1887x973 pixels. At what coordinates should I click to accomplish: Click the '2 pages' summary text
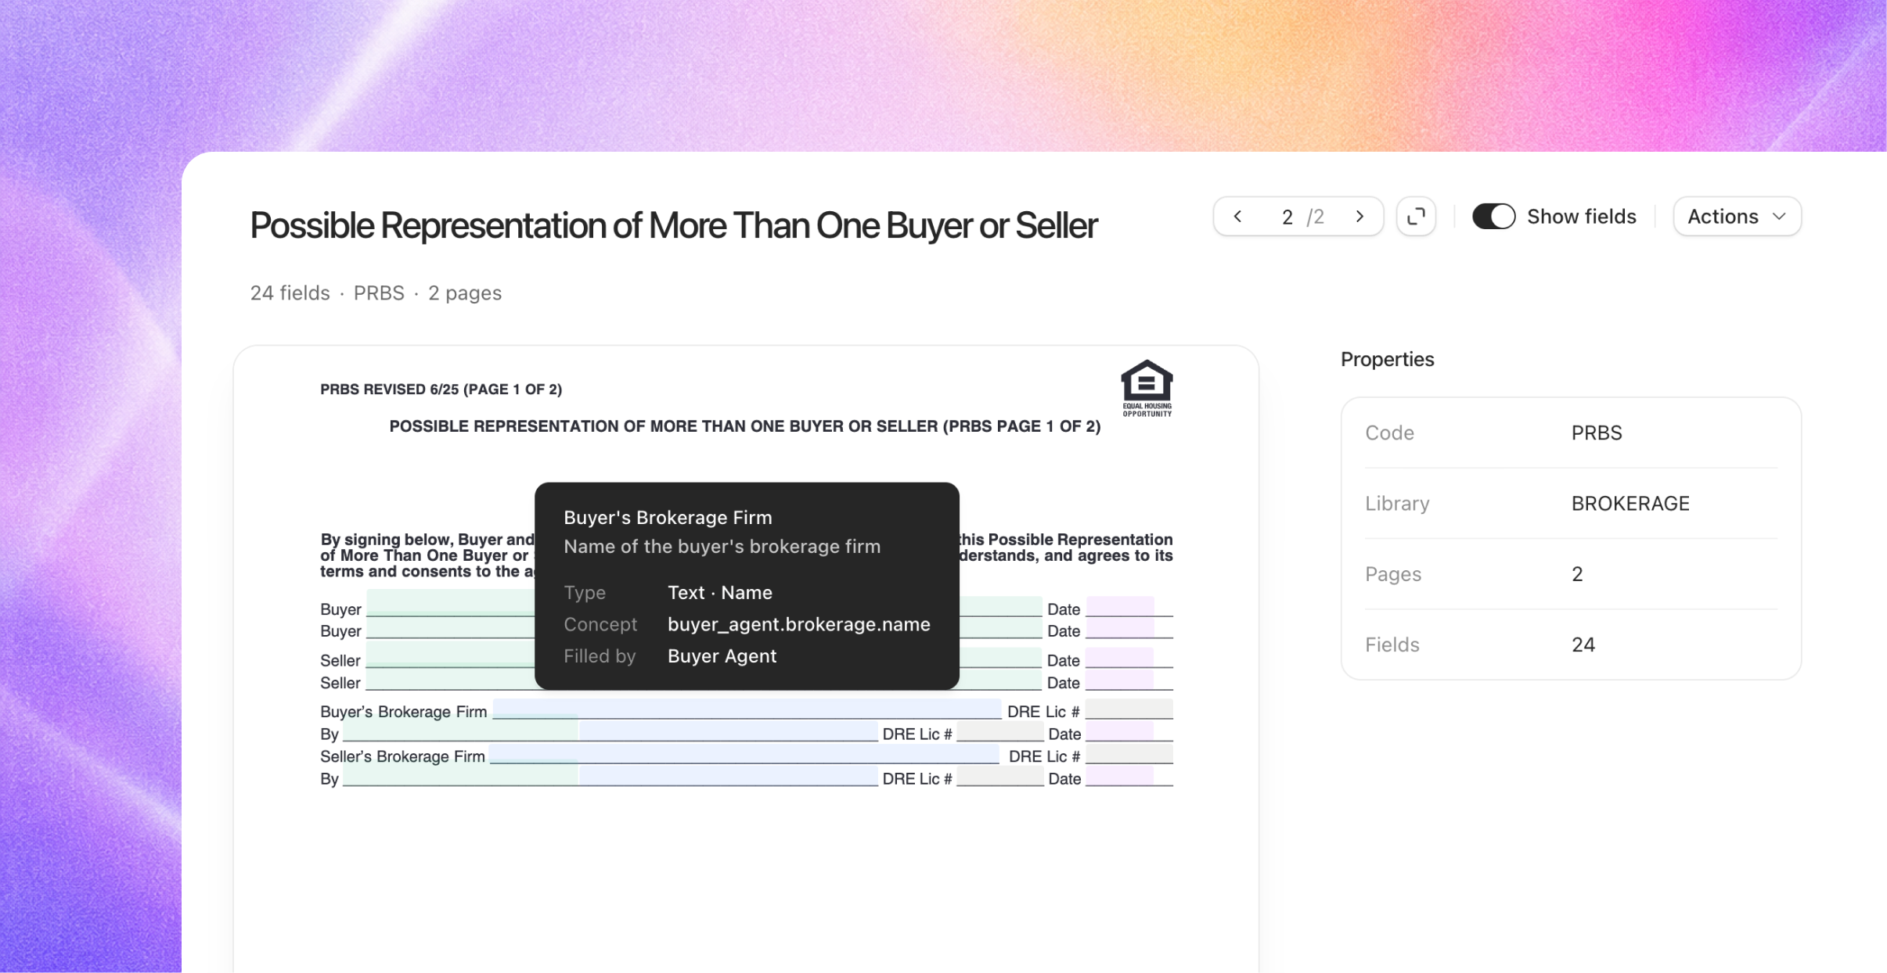(465, 293)
